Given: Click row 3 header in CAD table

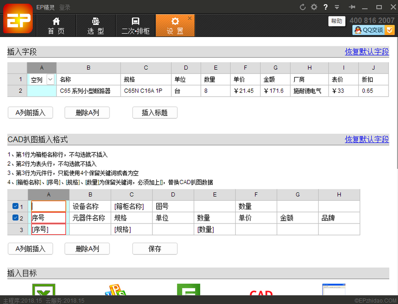Looking at the screenshot, I should tap(18, 229).
